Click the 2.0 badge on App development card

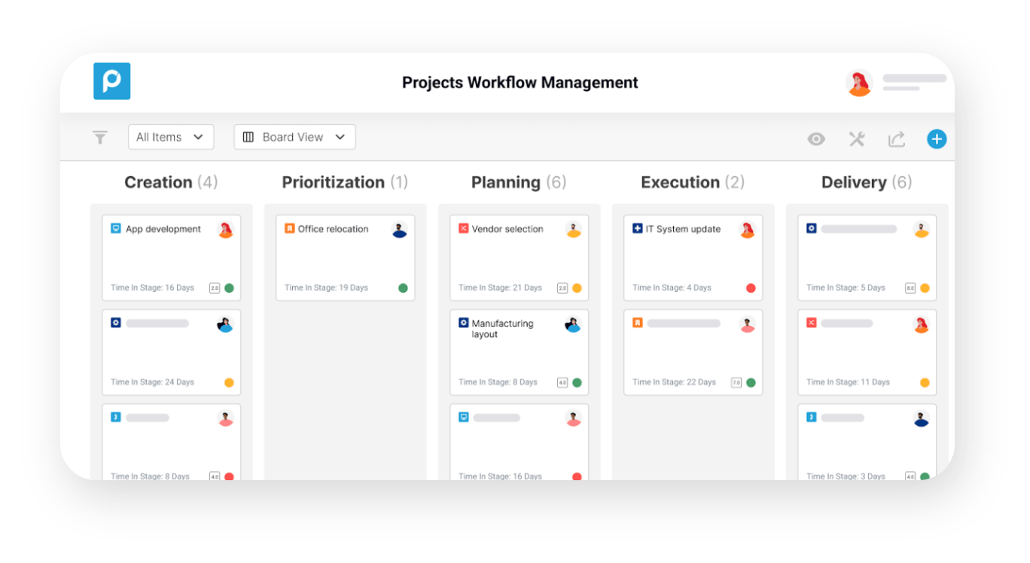pyautogui.click(x=215, y=288)
